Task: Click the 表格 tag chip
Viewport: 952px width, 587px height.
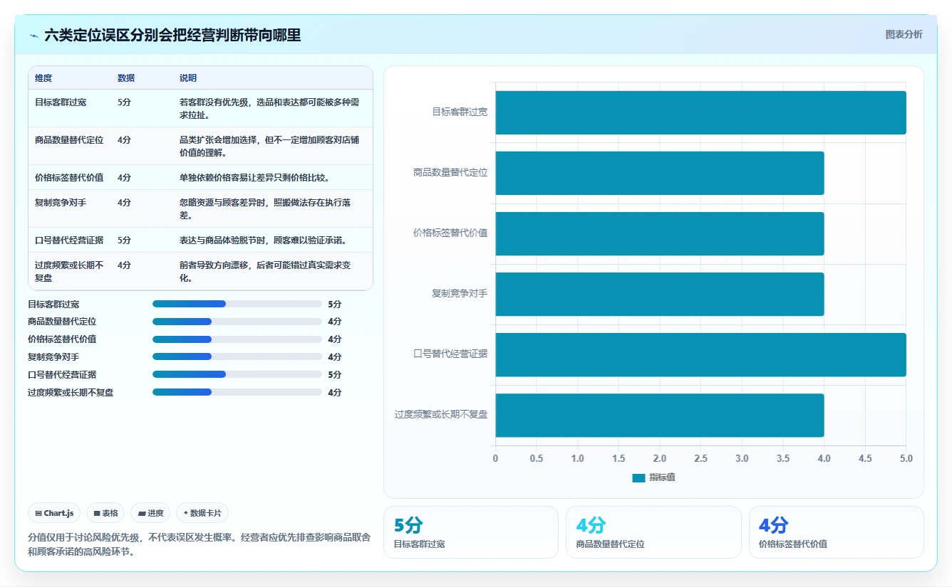Action: (x=105, y=513)
